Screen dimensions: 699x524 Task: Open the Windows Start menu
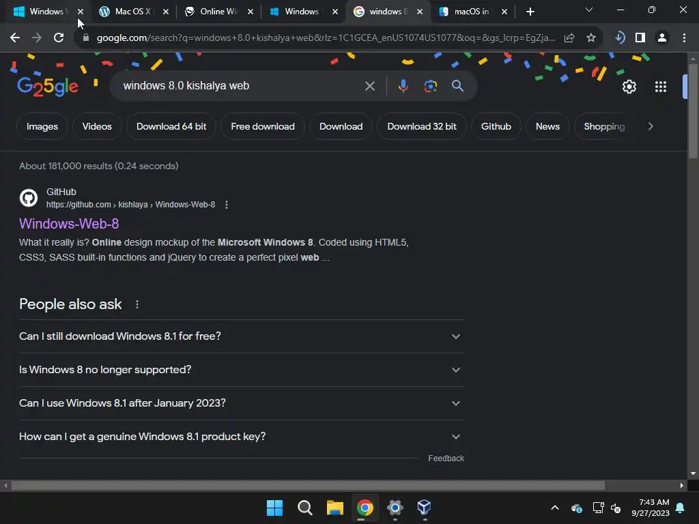[x=274, y=508]
